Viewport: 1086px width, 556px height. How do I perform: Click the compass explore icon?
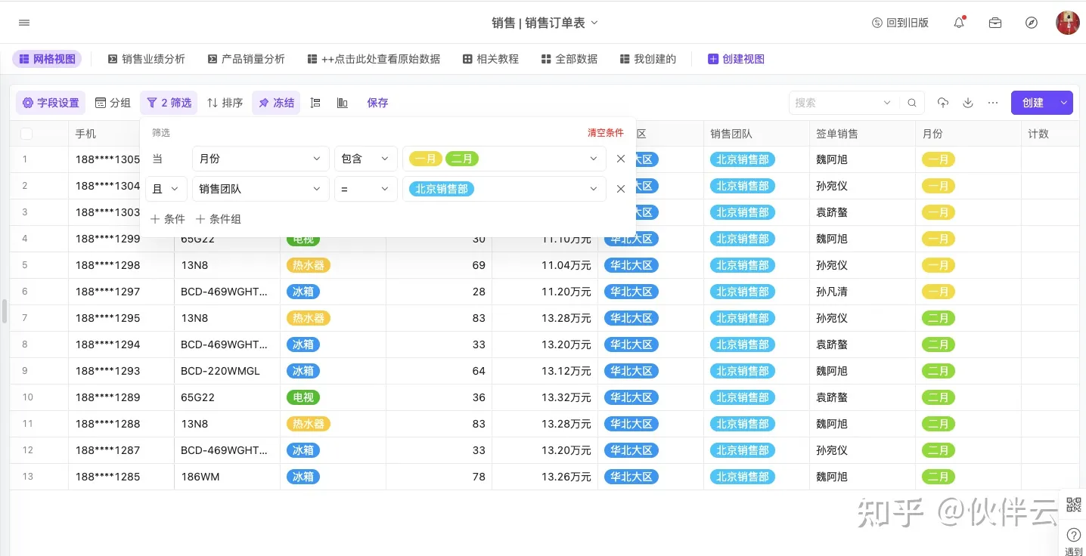(1032, 23)
